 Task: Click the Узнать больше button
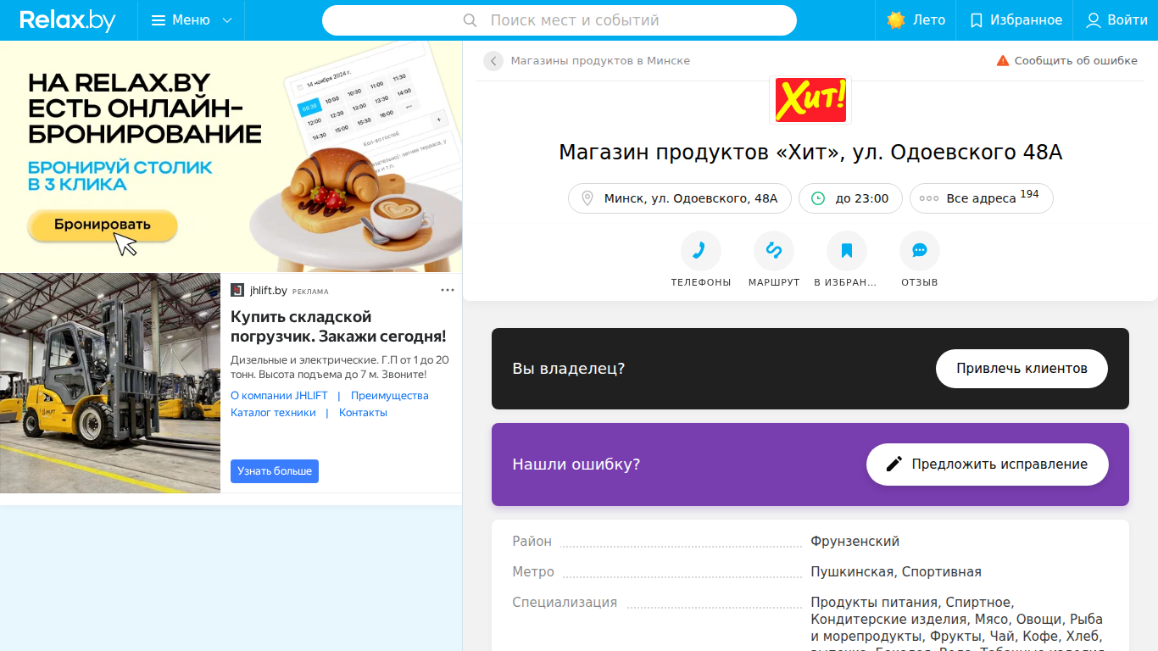pos(275,471)
